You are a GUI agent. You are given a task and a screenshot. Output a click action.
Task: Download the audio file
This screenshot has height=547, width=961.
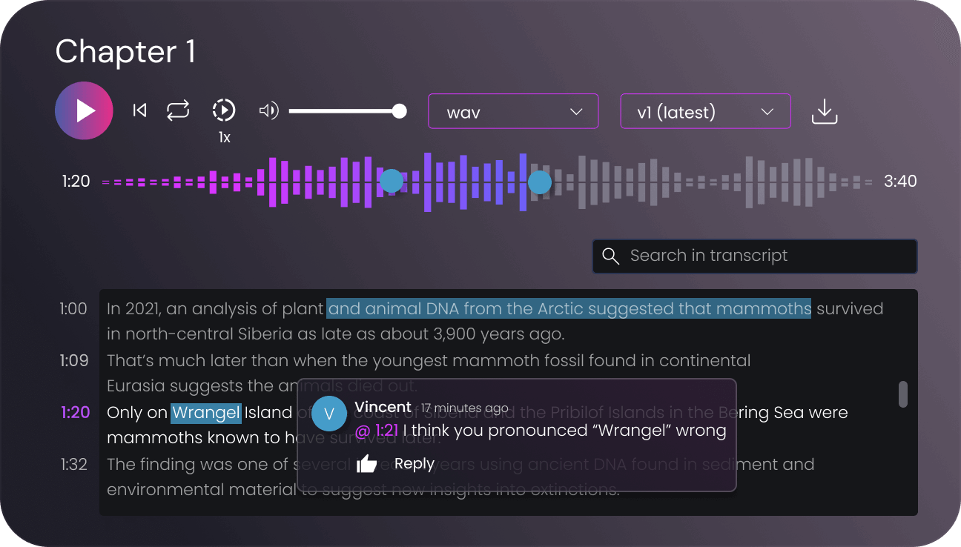(825, 112)
